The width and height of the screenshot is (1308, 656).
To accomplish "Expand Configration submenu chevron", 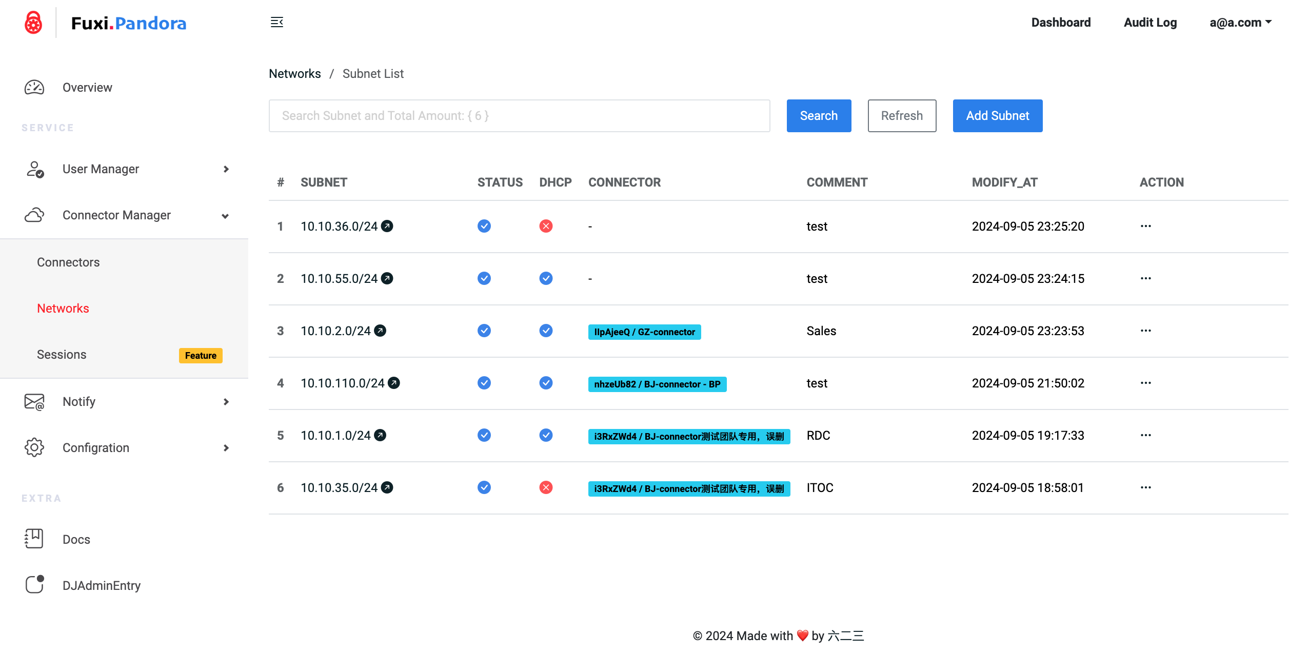I will 226,448.
